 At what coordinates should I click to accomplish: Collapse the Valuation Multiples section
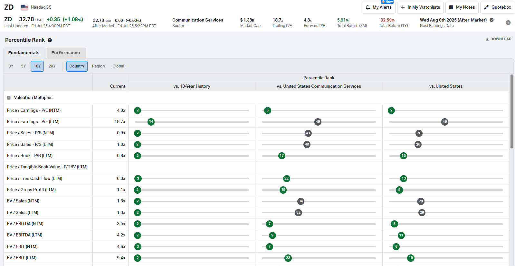click(x=9, y=98)
